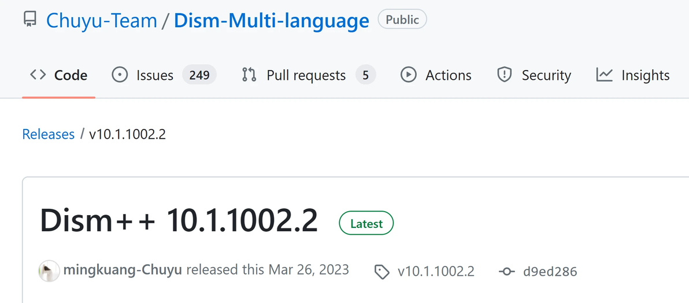Click the tag icon beside v10.1.1002.2

click(x=381, y=272)
